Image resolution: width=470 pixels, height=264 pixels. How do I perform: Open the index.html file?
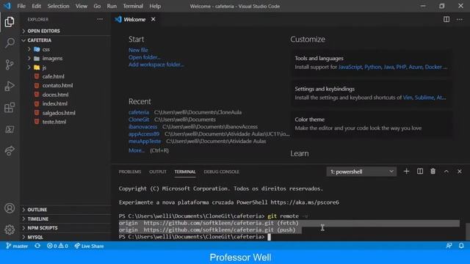(x=54, y=103)
